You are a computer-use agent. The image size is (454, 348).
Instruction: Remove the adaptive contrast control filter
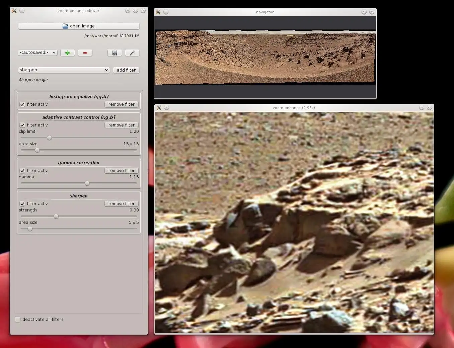click(122, 125)
